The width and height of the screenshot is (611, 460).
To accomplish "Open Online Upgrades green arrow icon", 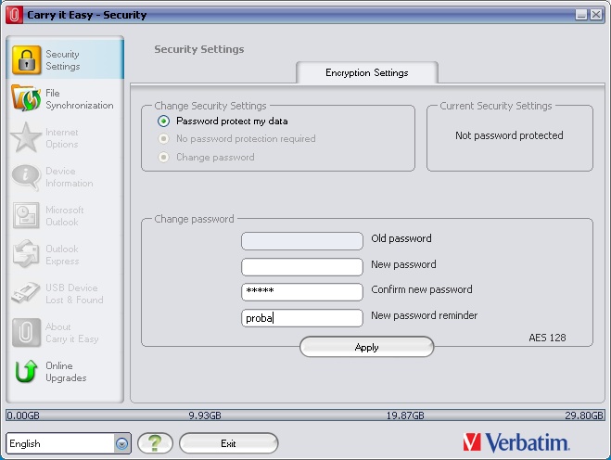I will point(26,371).
